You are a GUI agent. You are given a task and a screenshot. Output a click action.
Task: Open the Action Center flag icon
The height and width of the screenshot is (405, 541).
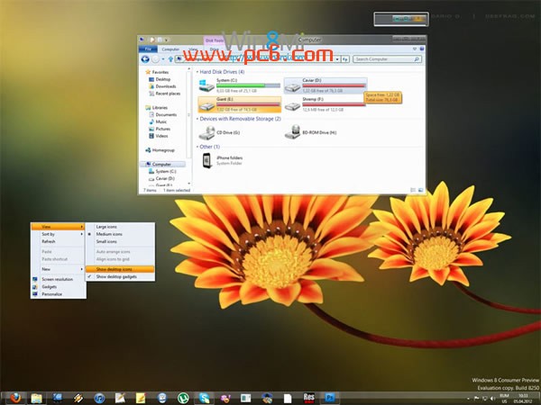coord(476,399)
